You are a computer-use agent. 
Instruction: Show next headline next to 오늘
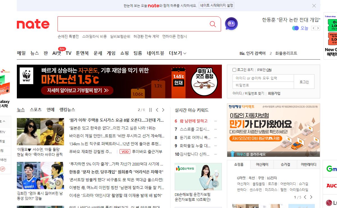[318, 28]
